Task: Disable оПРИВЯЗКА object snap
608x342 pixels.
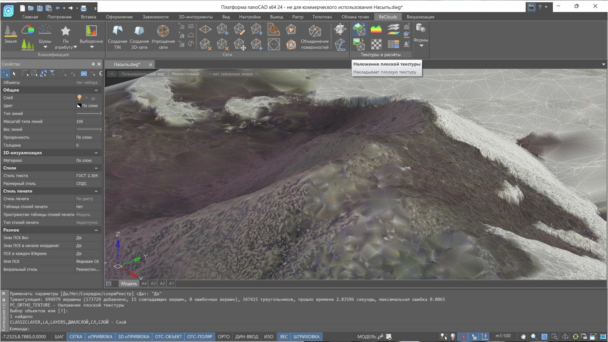Action: point(100,337)
